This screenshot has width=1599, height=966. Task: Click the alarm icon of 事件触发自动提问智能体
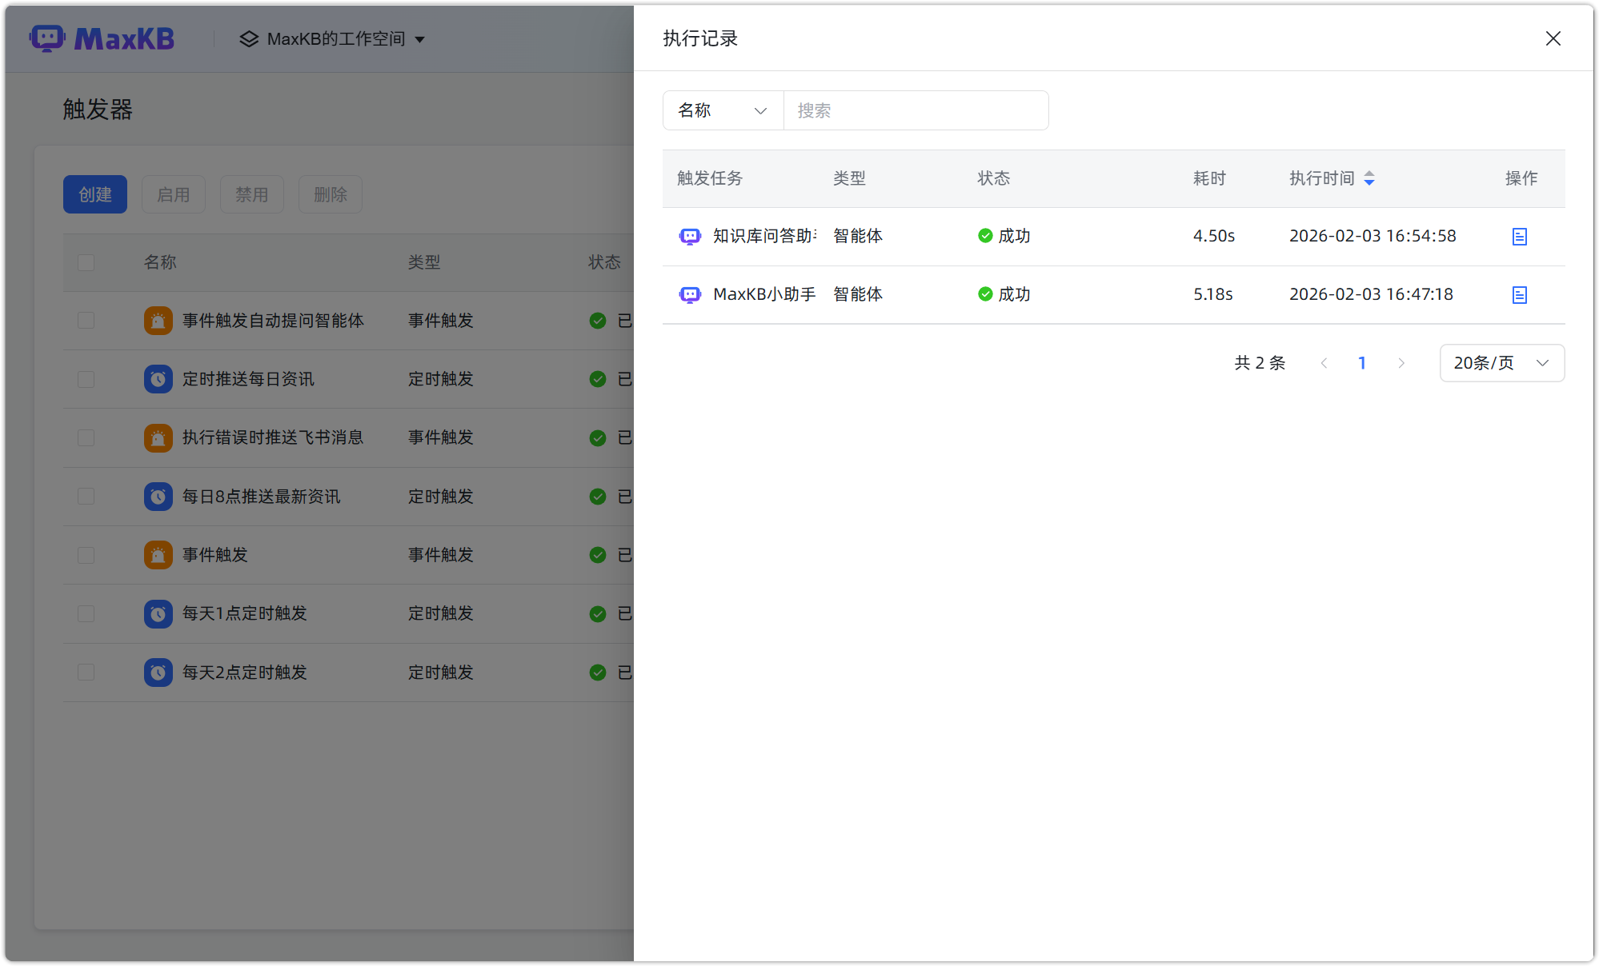[x=158, y=321]
